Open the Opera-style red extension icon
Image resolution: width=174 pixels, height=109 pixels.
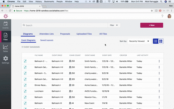click(x=160, y=11)
